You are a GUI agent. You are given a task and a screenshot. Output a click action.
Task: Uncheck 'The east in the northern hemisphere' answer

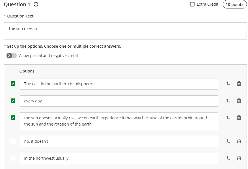(x=13, y=84)
